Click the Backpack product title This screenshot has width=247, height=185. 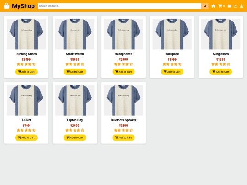[172, 54]
